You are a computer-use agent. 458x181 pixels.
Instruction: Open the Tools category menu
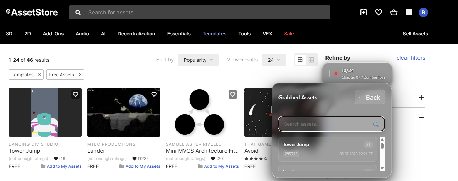pyautogui.click(x=245, y=34)
